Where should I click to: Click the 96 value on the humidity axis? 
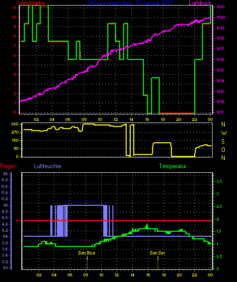coord(6,174)
